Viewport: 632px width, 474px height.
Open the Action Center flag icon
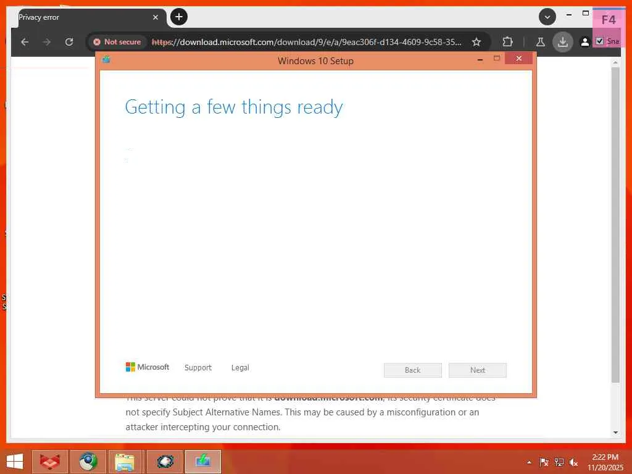click(544, 462)
